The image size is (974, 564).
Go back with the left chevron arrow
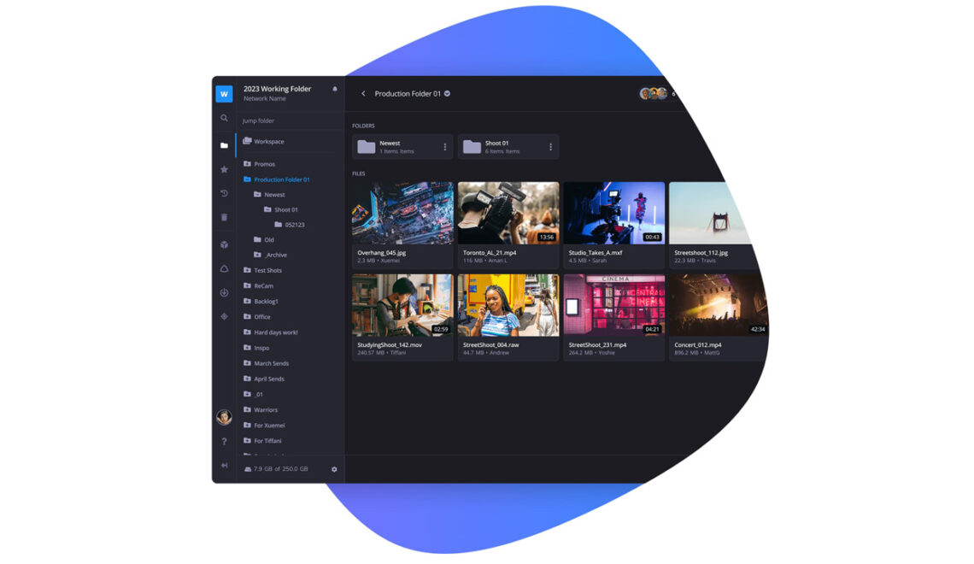pos(363,94)
